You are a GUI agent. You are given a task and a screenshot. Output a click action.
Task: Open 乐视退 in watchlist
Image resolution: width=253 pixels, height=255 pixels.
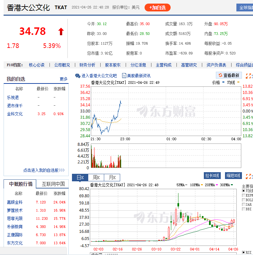13,97
